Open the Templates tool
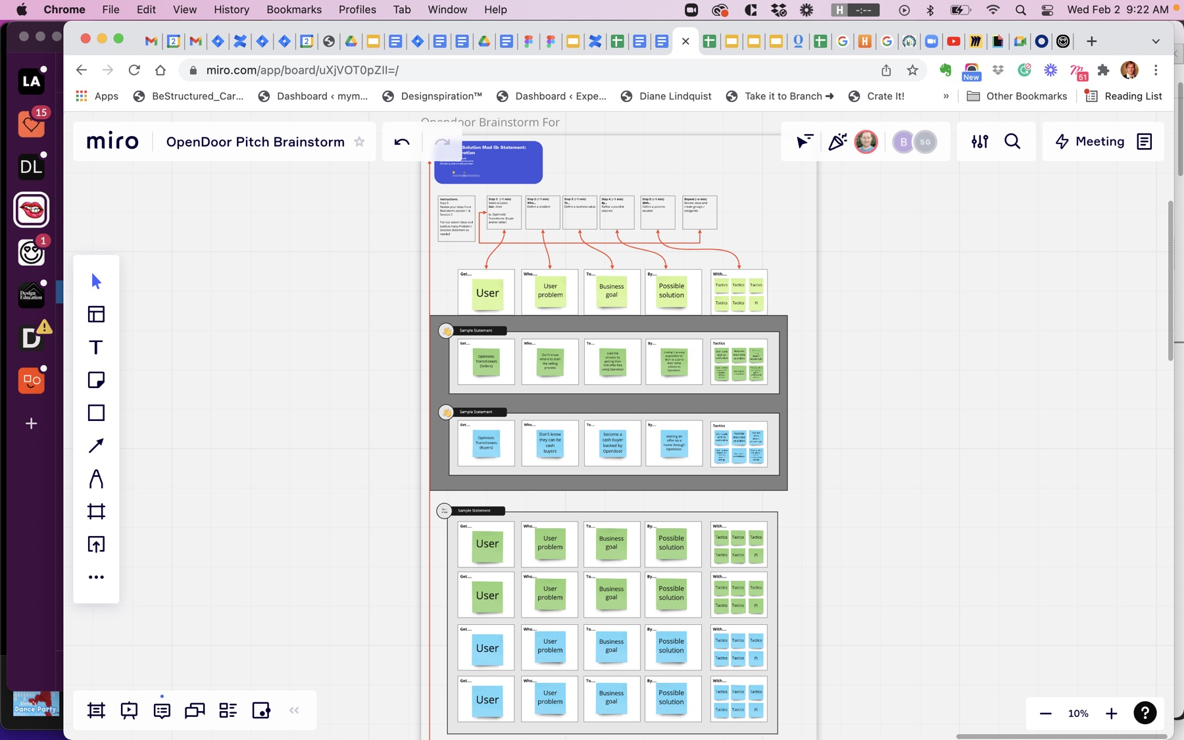 coord(96,314)
